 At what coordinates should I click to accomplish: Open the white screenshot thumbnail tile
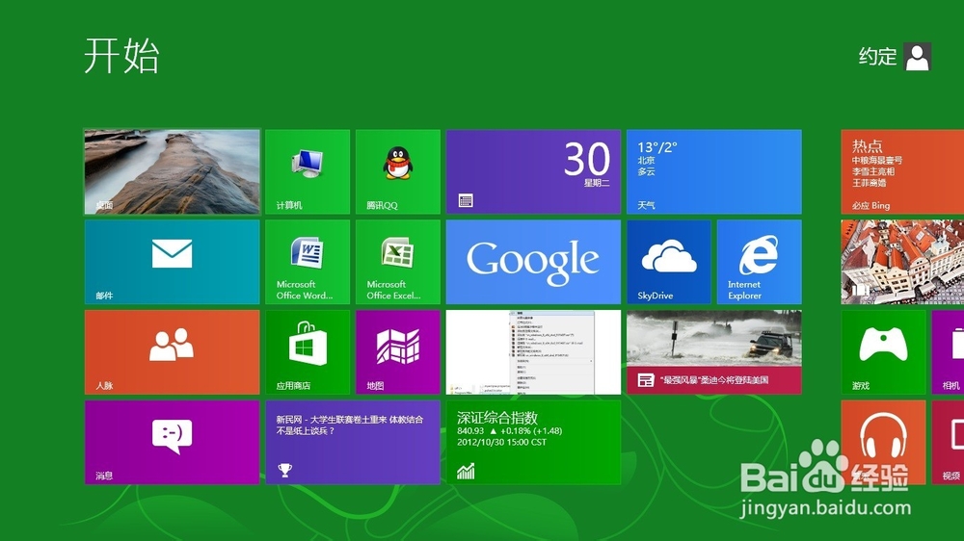point(533,352)
